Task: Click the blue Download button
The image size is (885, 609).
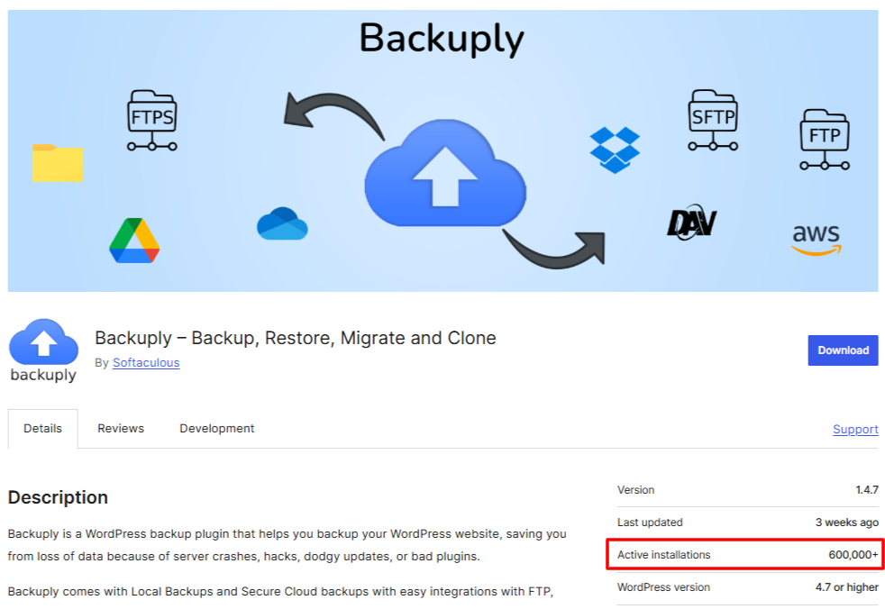Action: (843, 350)
